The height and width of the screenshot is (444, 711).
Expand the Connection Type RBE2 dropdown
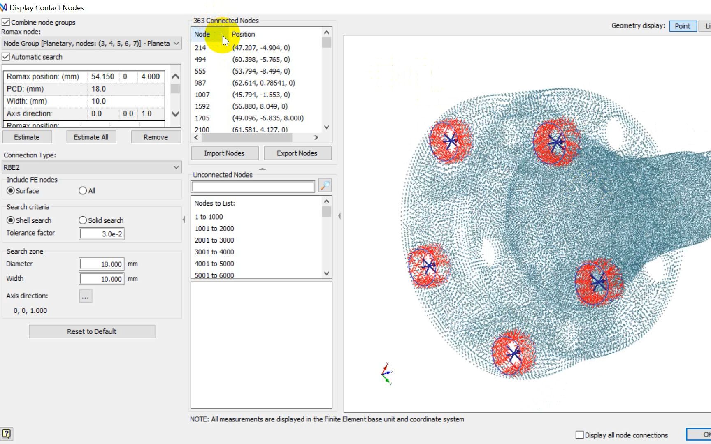tap(91, 167)
